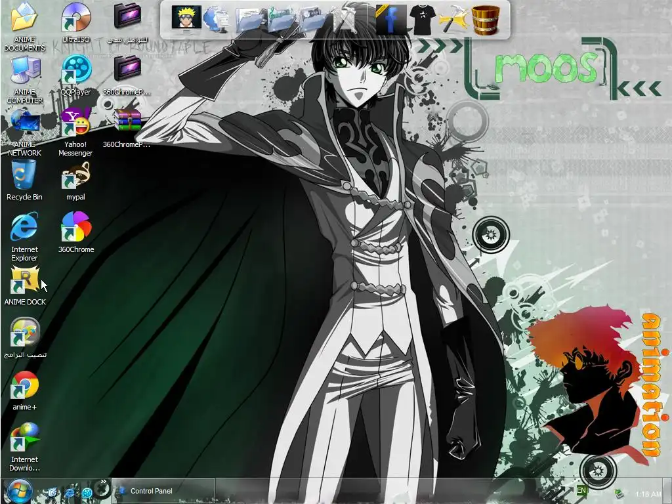
Task: Open the hammer and wrench settings icon in dock
Action: [453, 20]
